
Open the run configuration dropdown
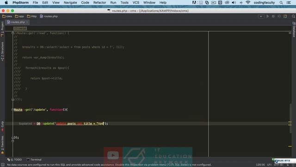click(x=261, y=17)
